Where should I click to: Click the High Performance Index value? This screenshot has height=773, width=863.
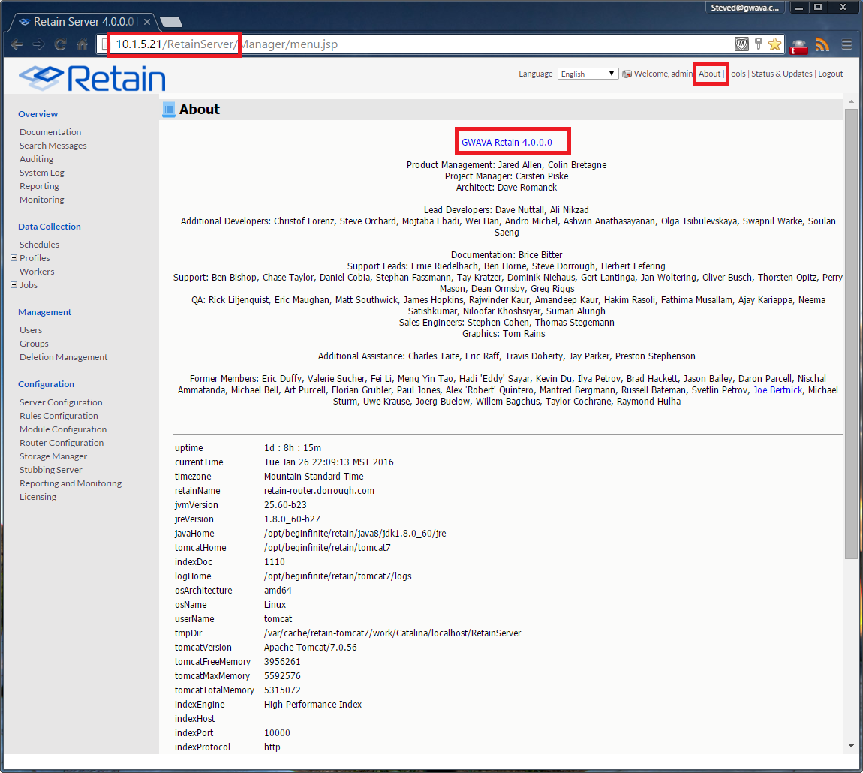[313, 705]
